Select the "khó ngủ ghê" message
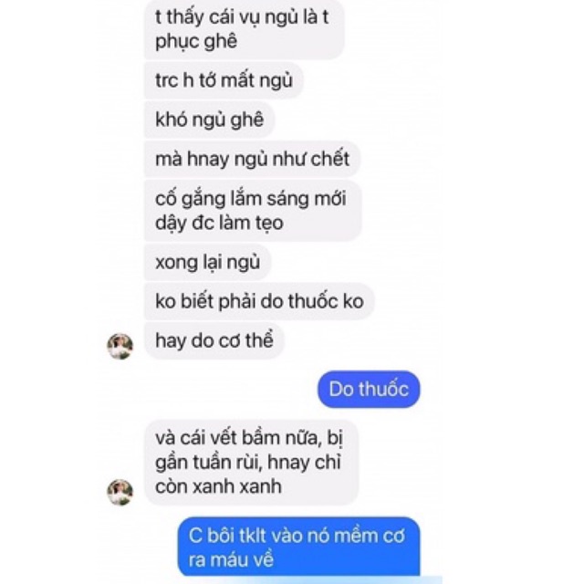 [209, 120]
